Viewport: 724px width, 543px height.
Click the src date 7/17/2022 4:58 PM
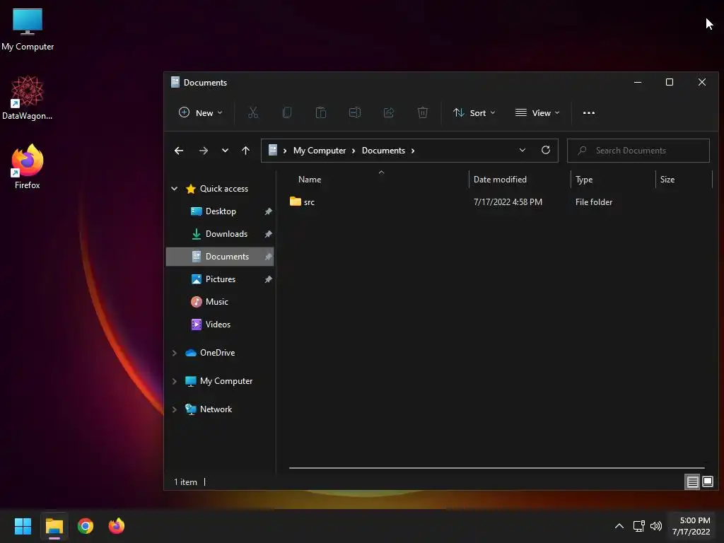pyautogui.click(x=508, y=202)
